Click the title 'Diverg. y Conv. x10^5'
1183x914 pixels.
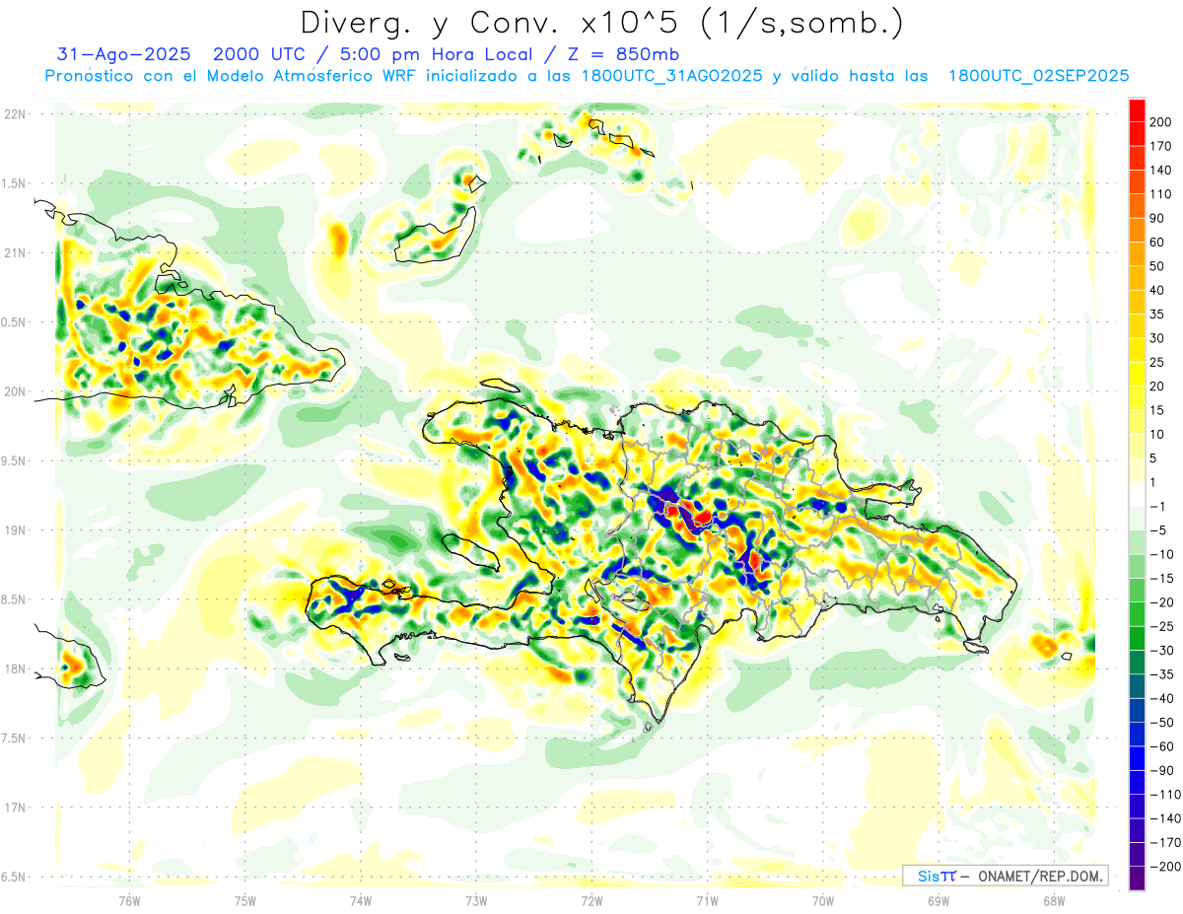(x=489, y=23)
